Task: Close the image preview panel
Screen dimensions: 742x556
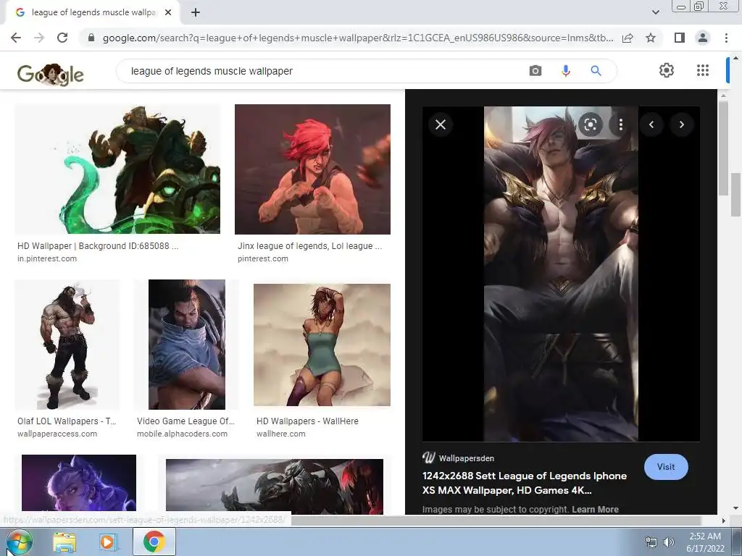Action: click(441, 125)
